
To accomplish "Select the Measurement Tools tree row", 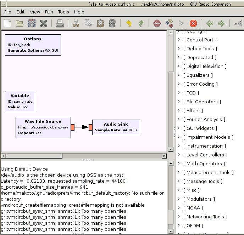I will [210, 172].
